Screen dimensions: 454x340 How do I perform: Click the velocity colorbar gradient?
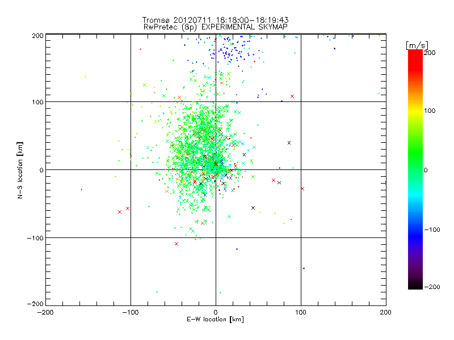pos(415,169)
